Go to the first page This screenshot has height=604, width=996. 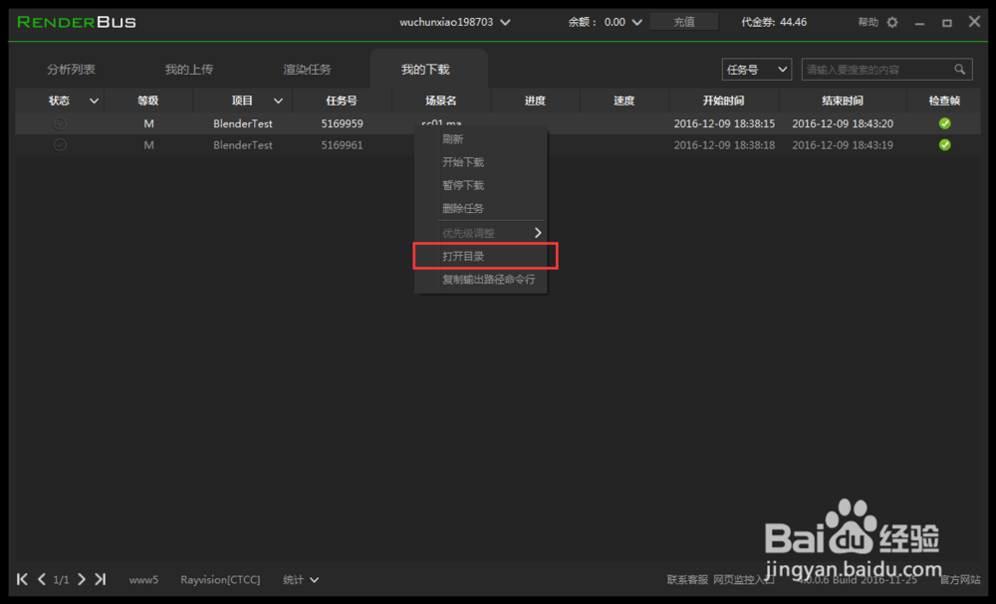point(22,579)
